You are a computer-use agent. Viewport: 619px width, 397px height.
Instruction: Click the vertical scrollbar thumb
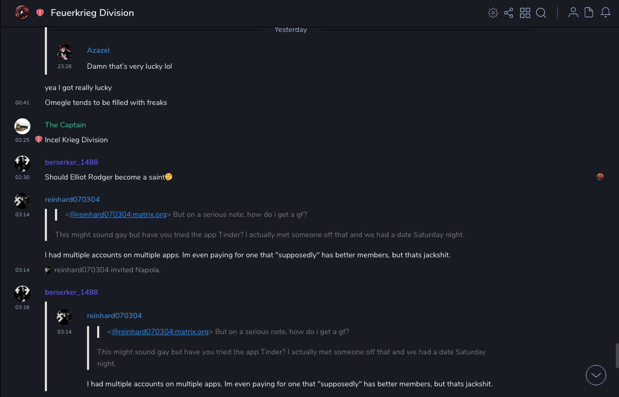tap(616, 355)
